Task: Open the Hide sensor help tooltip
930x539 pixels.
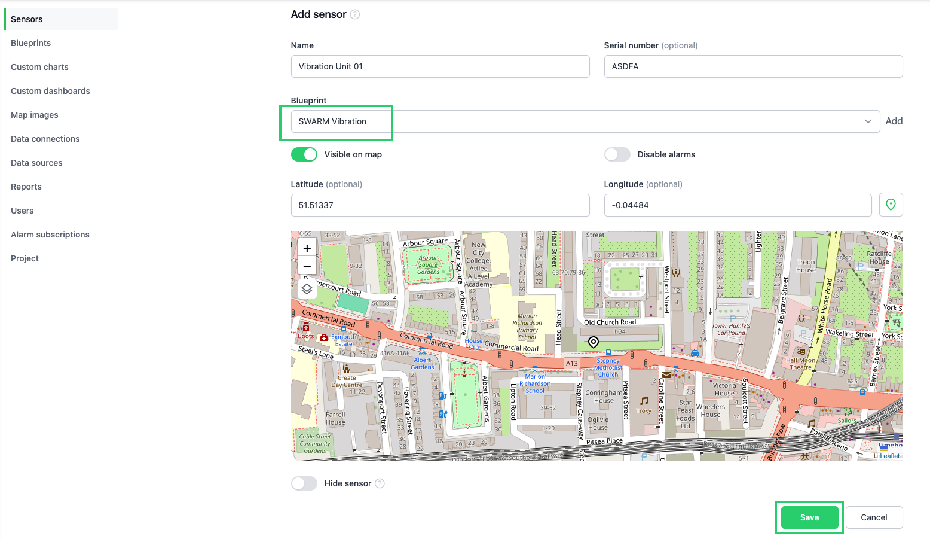Action: pyautogui.click(x=380, y=483)
